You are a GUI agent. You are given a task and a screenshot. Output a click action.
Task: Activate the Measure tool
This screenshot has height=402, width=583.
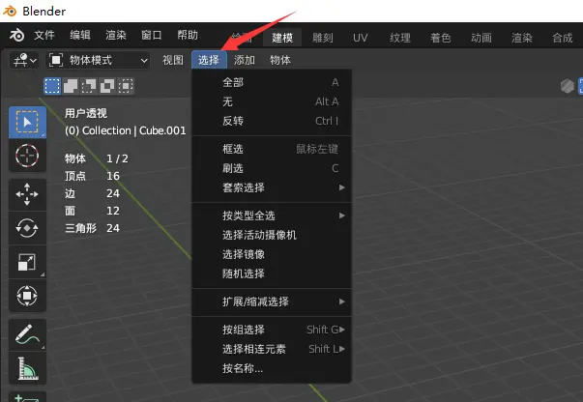(27, 368)
